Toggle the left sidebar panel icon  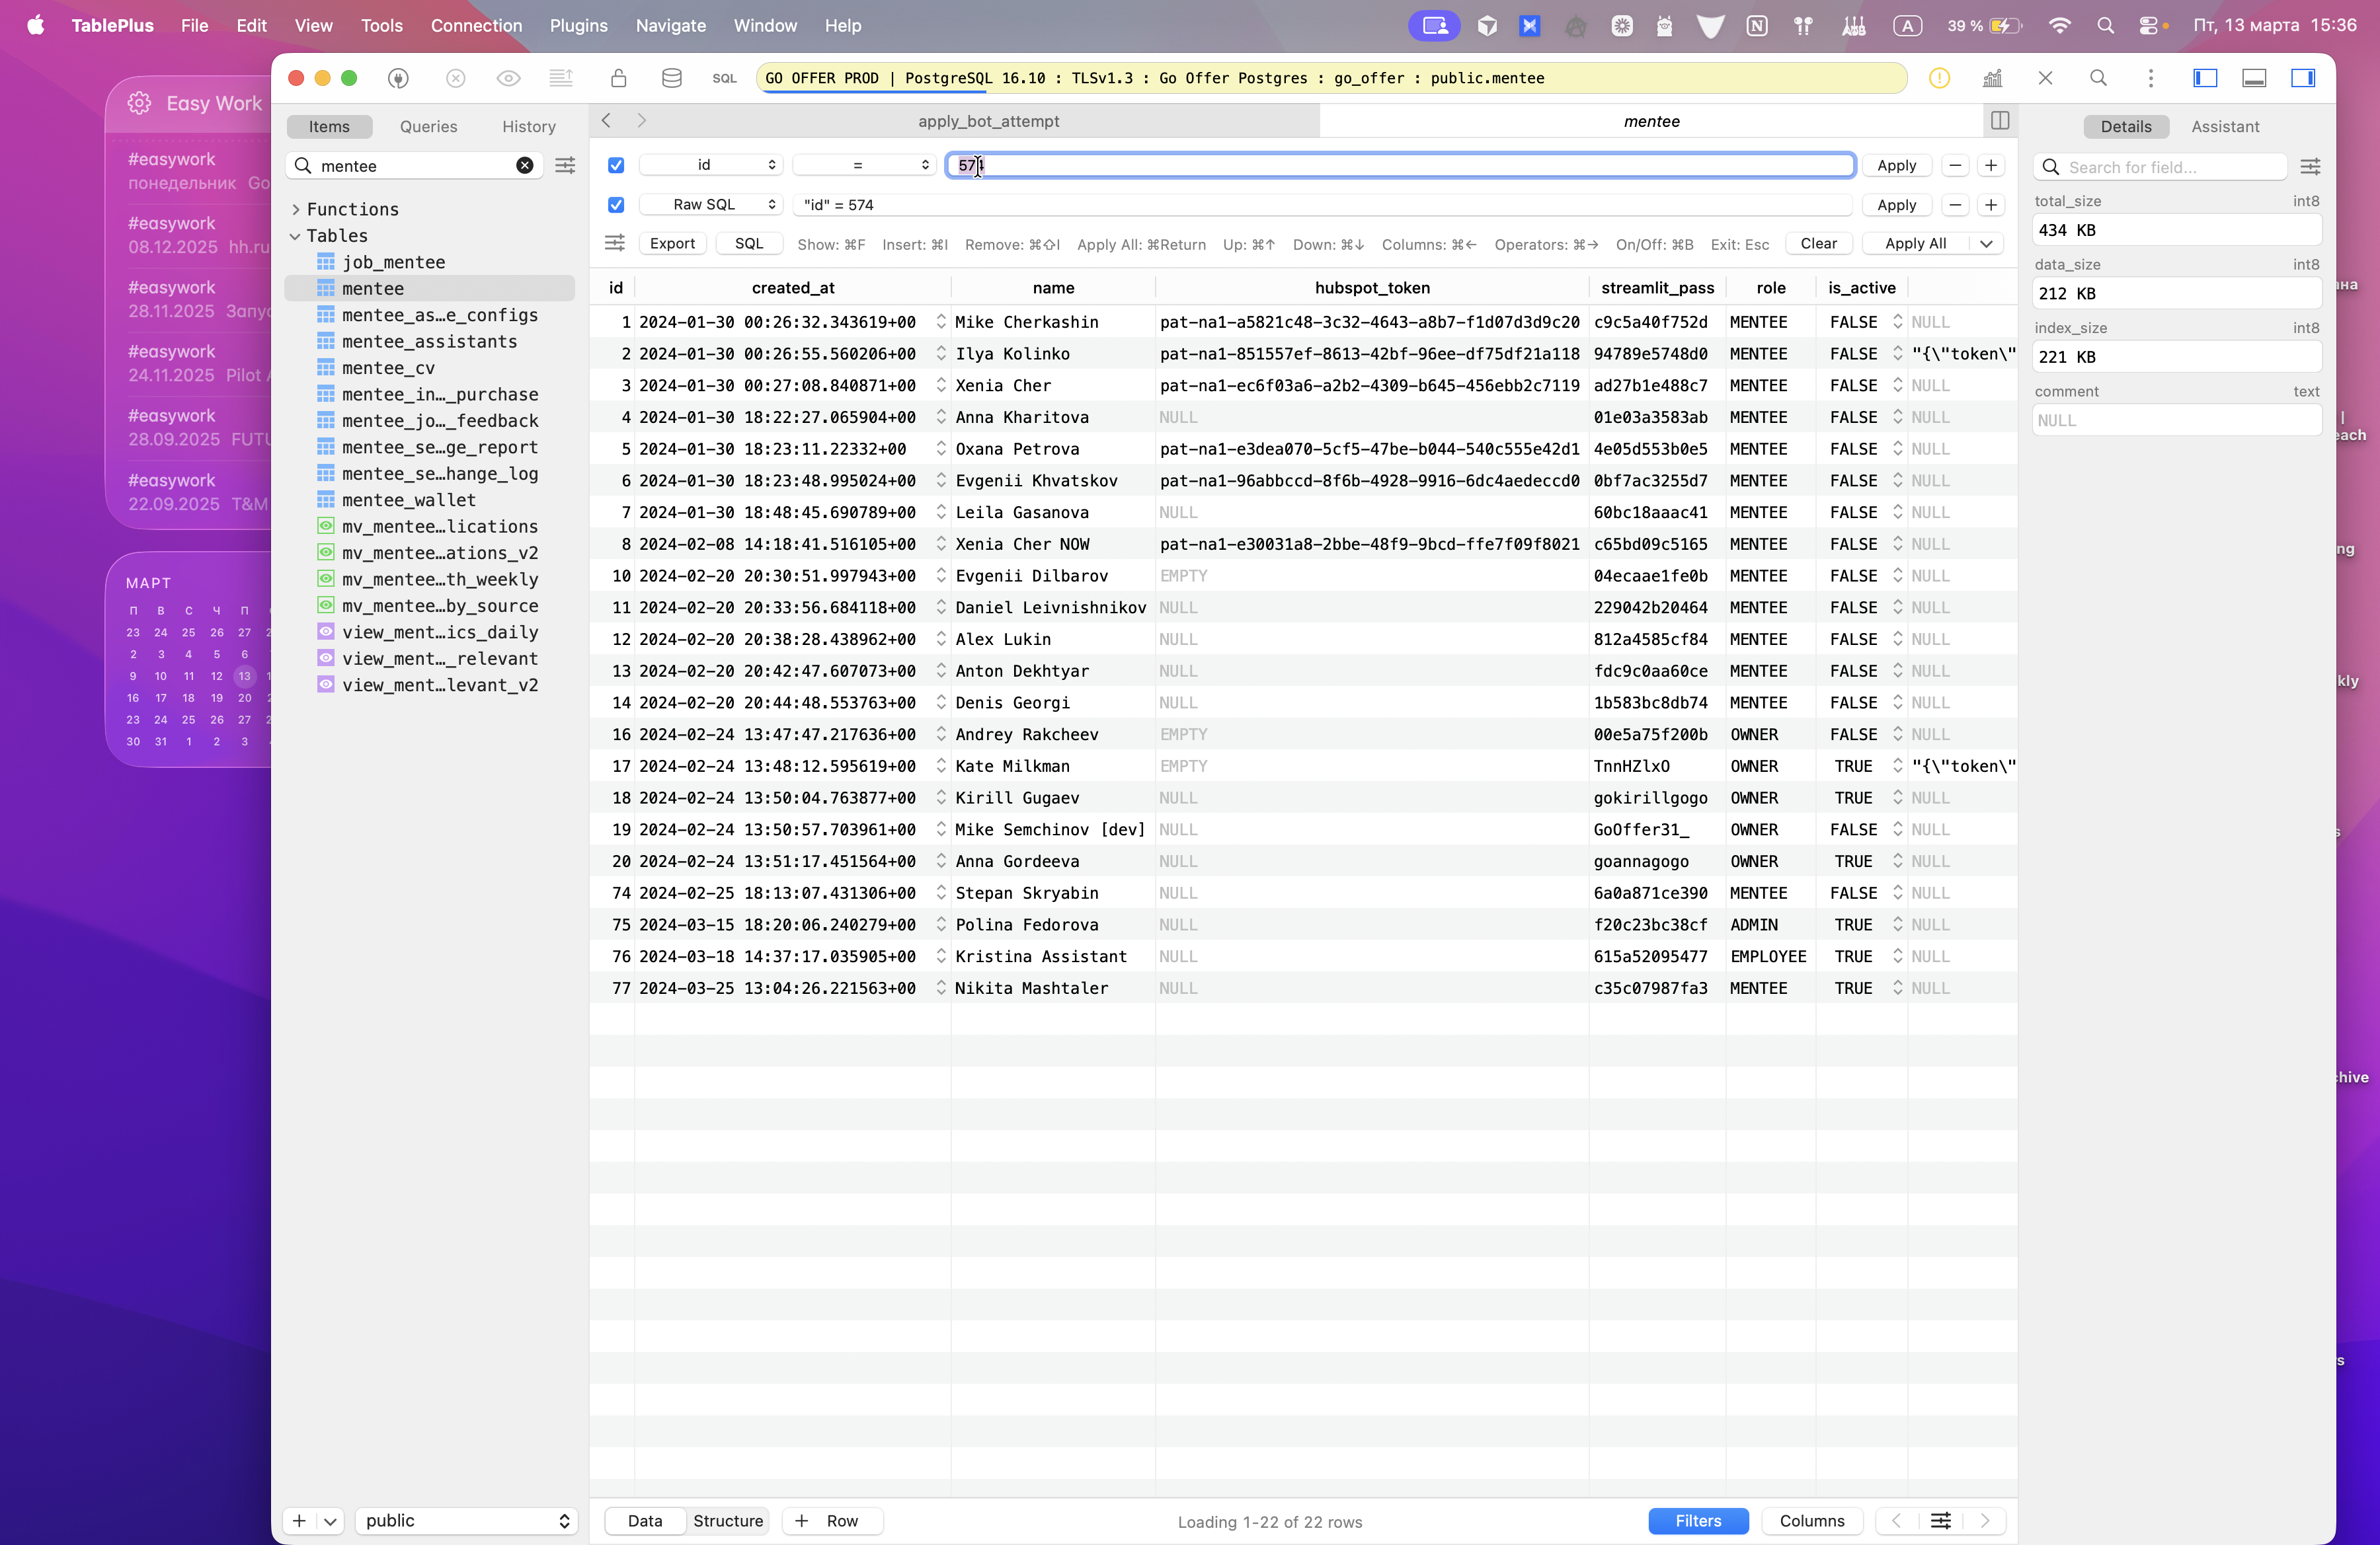(2205, 78)
